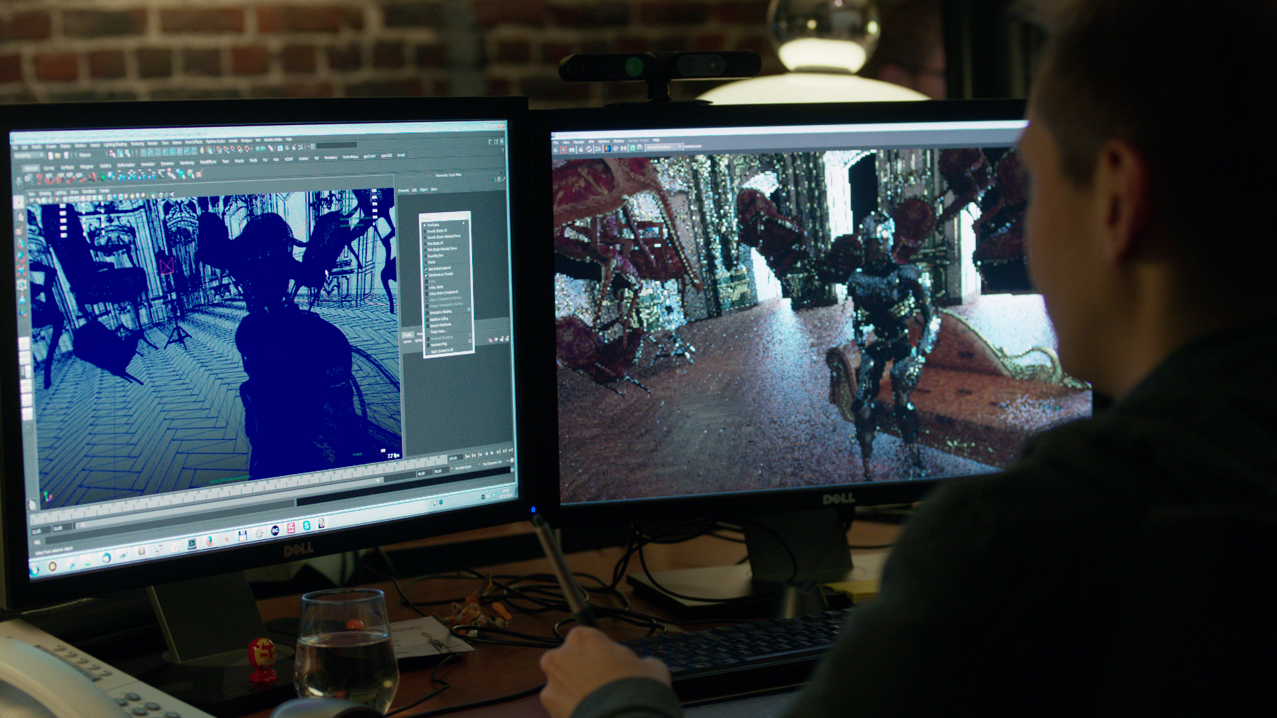1277x718 pixels.
Task: Click the red question mark shelf icon
Action: (39, 178)
